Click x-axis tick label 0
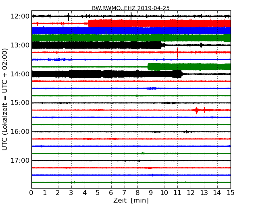Screen dimensions: 262x209 (x=31, y=193)
